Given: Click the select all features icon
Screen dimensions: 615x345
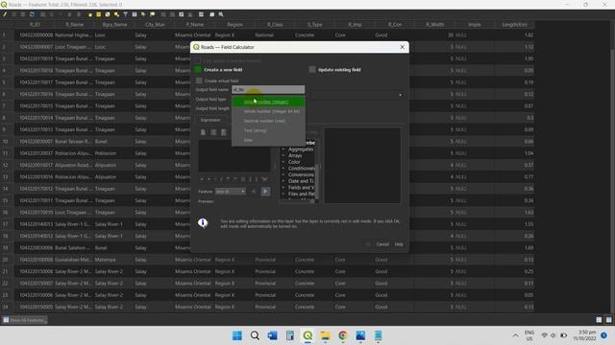Looking at the screenshot, I should tap(98, 14).
